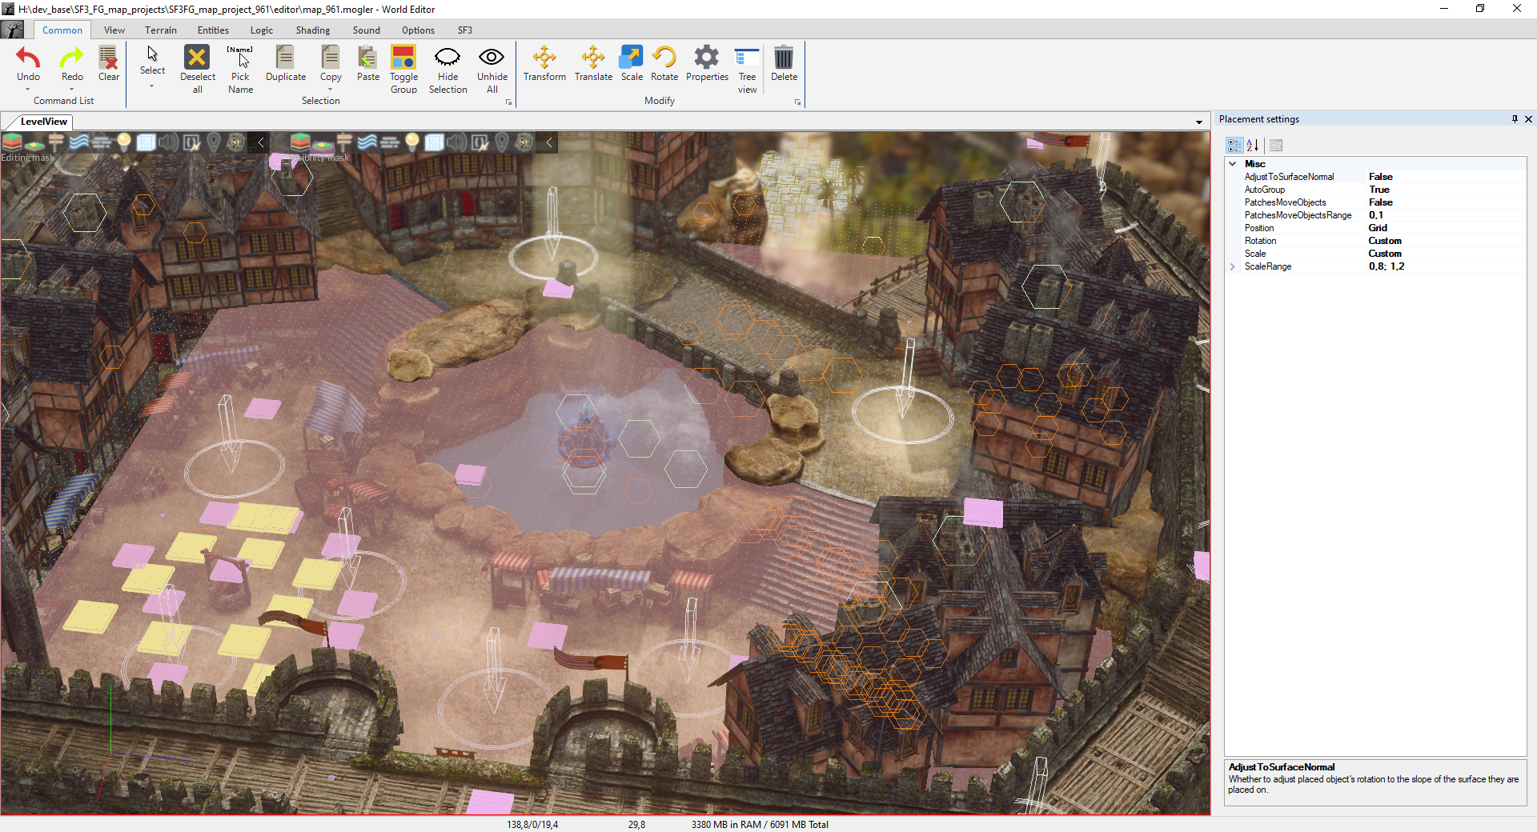Open the Entities ribbon tab
This screenshot has height=832, width=1537.
click(213, 30)
